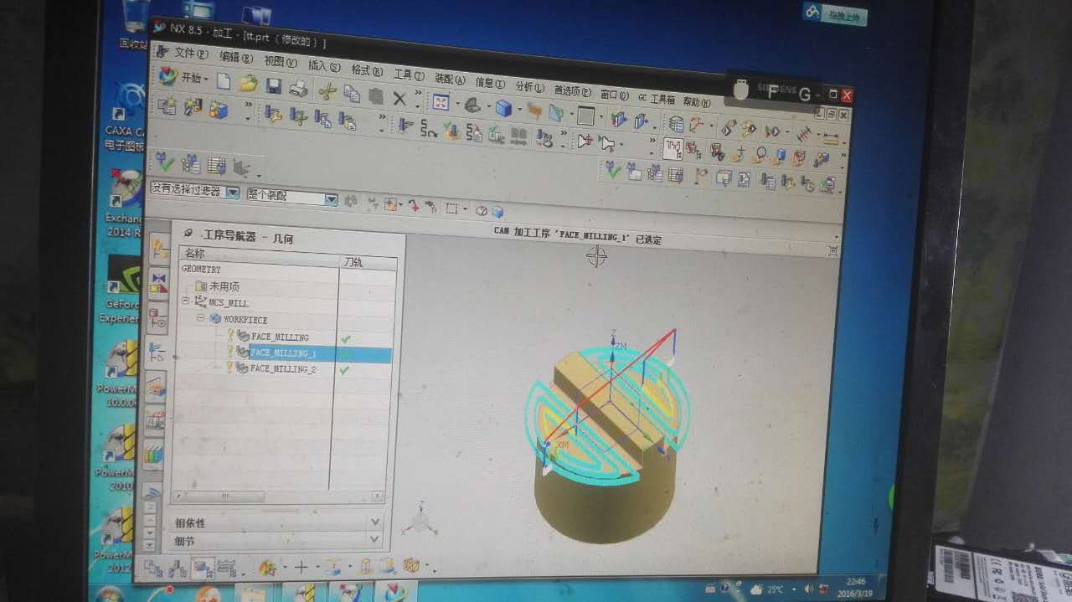Select the GEOMETRY root node

click(201, 270)
